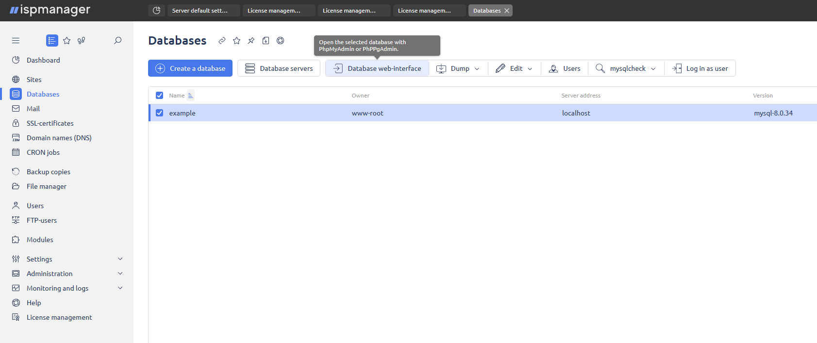Click Create a database button
817x343 pixels.
[x=190, y=68]
